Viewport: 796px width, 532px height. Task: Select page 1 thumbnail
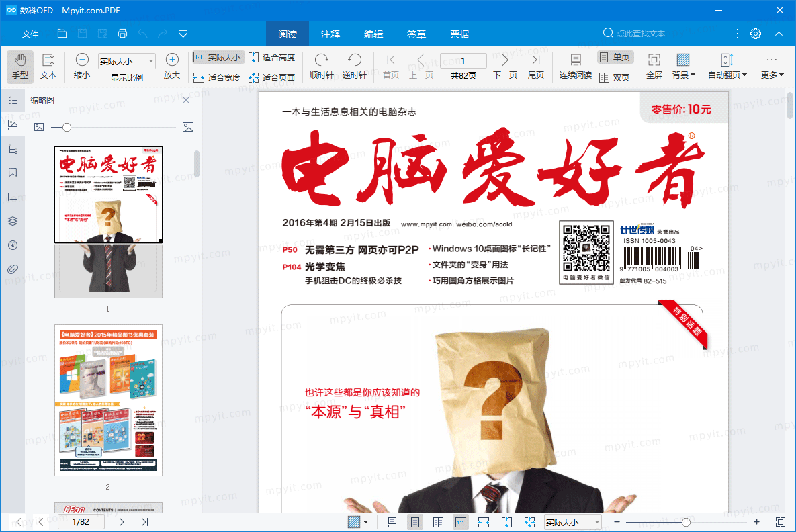(109, 222)
